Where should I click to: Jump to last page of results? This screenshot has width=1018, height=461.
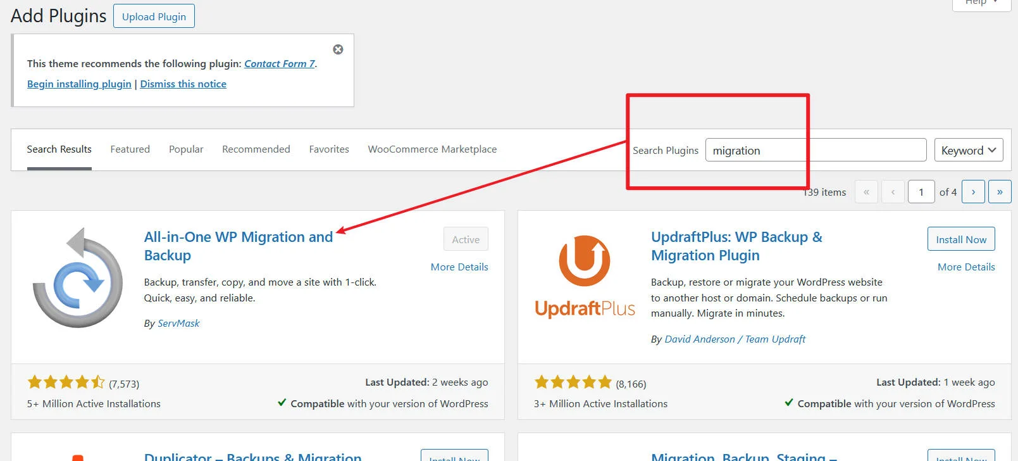(1000, 192)
